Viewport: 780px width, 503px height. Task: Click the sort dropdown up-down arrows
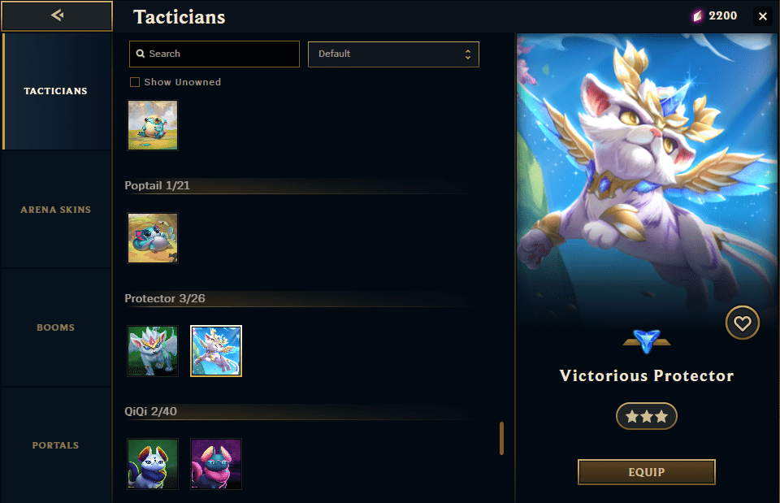coord(468,54)
